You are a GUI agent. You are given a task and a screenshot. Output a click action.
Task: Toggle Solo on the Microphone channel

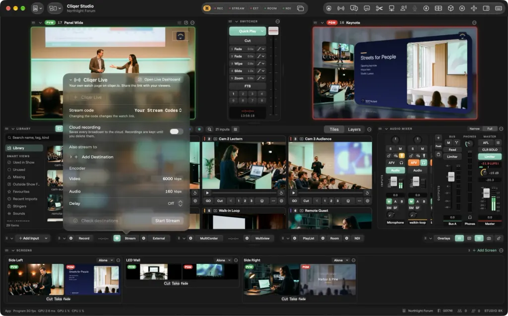pyautogui.click(x=390, y=149)
